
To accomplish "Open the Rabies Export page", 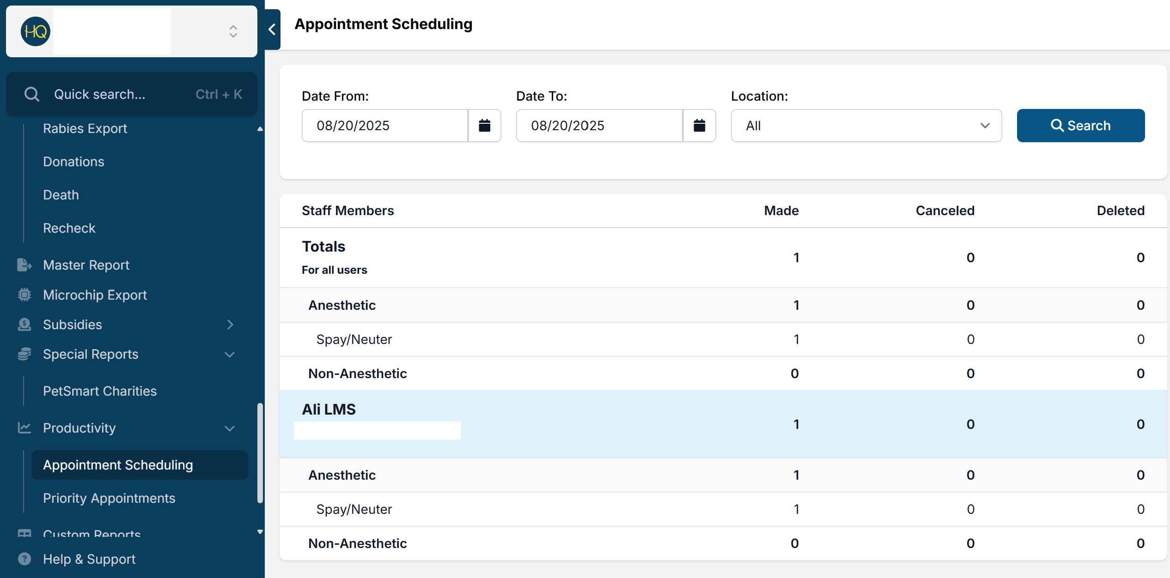I will click(x=85, y=128).
